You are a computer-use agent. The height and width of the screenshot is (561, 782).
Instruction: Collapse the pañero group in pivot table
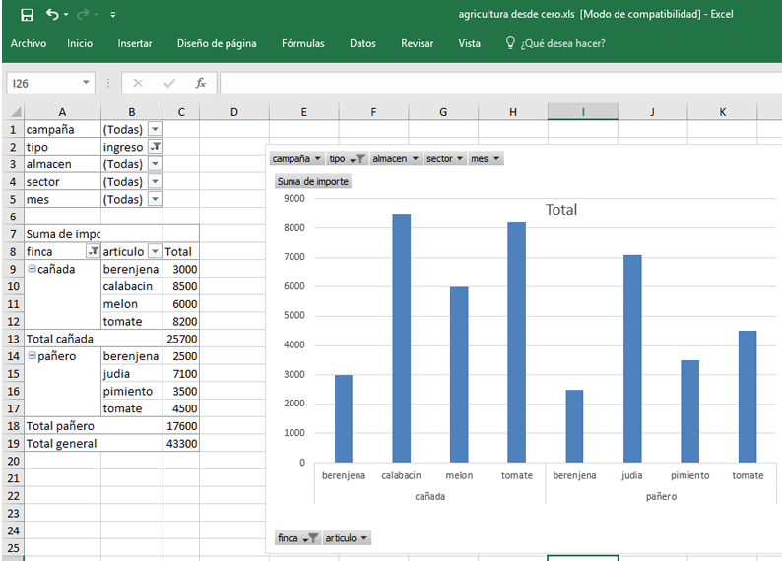click(32, 356)
